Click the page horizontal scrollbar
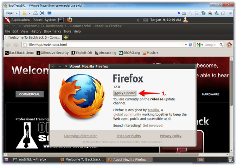237x166 pixels. pos(103,154)
